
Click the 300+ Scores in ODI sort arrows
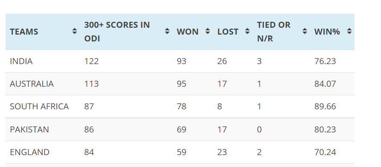tap(167, 31)
